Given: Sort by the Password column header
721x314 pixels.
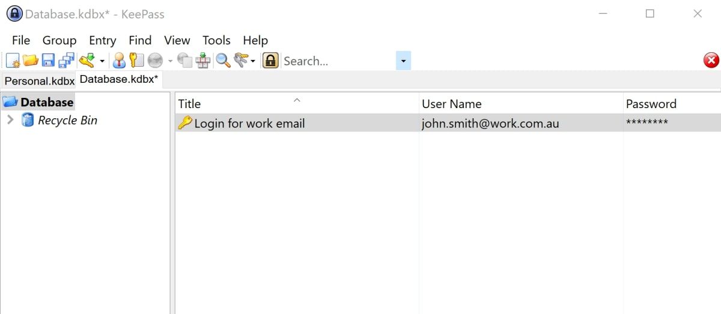Looking at the screenshot, I should point(672,103).
